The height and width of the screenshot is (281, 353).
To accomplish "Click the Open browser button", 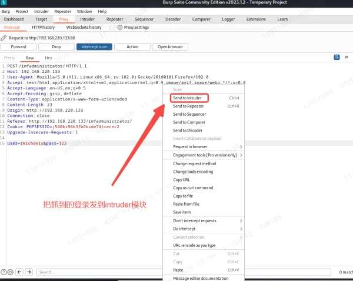I will coord(170,47).
